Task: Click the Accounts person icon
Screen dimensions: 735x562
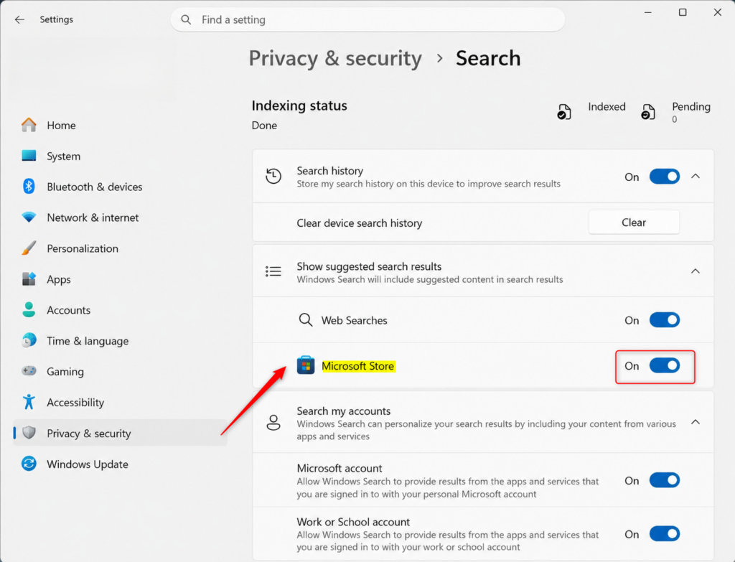Action: [29, 310]
